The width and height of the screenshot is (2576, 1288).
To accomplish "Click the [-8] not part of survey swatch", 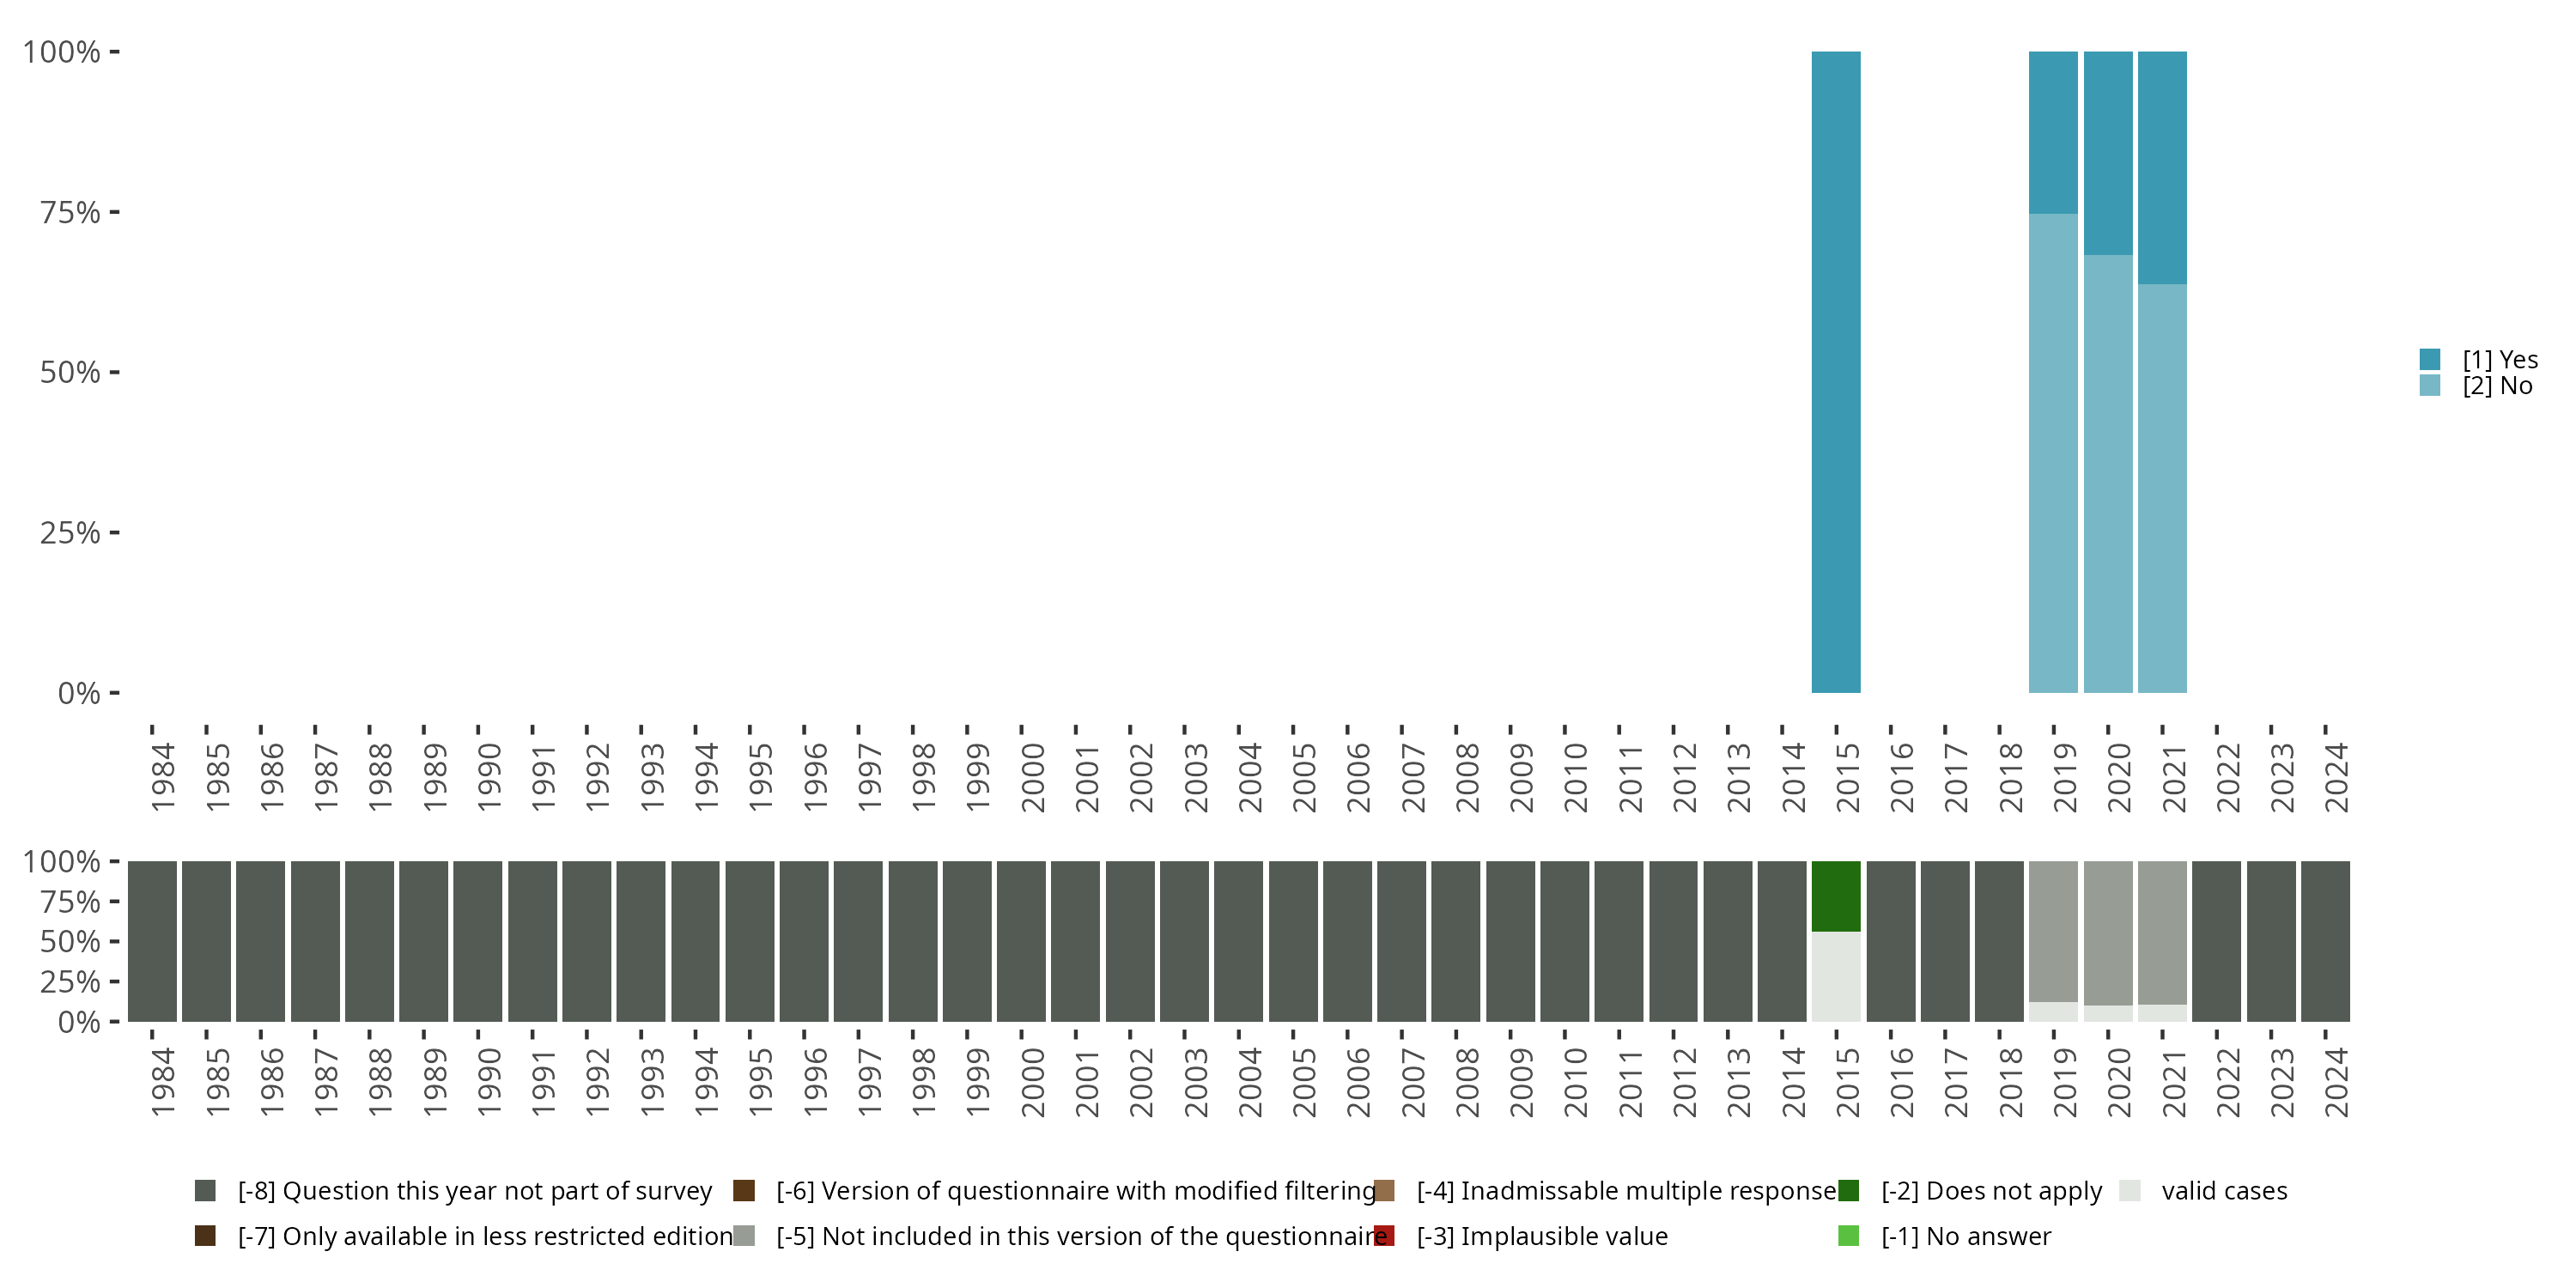I will (205, 1190).
